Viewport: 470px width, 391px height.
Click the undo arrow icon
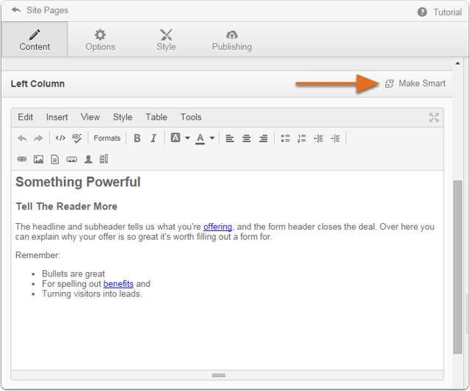[22, 138]
